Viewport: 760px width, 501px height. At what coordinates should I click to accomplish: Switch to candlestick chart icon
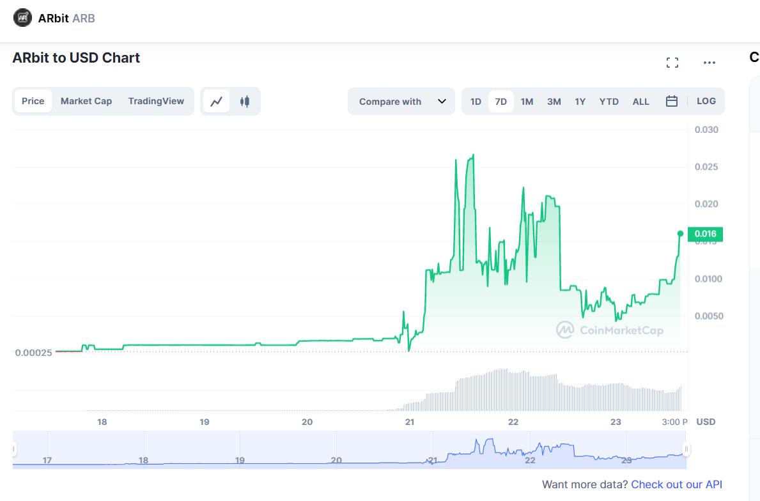point(245,101)
